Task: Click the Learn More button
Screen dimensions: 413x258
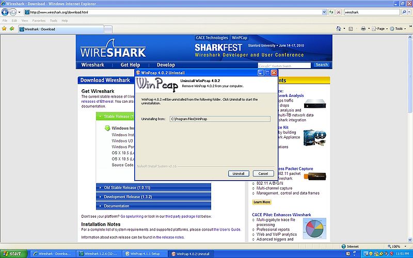Action: [262, 202]
